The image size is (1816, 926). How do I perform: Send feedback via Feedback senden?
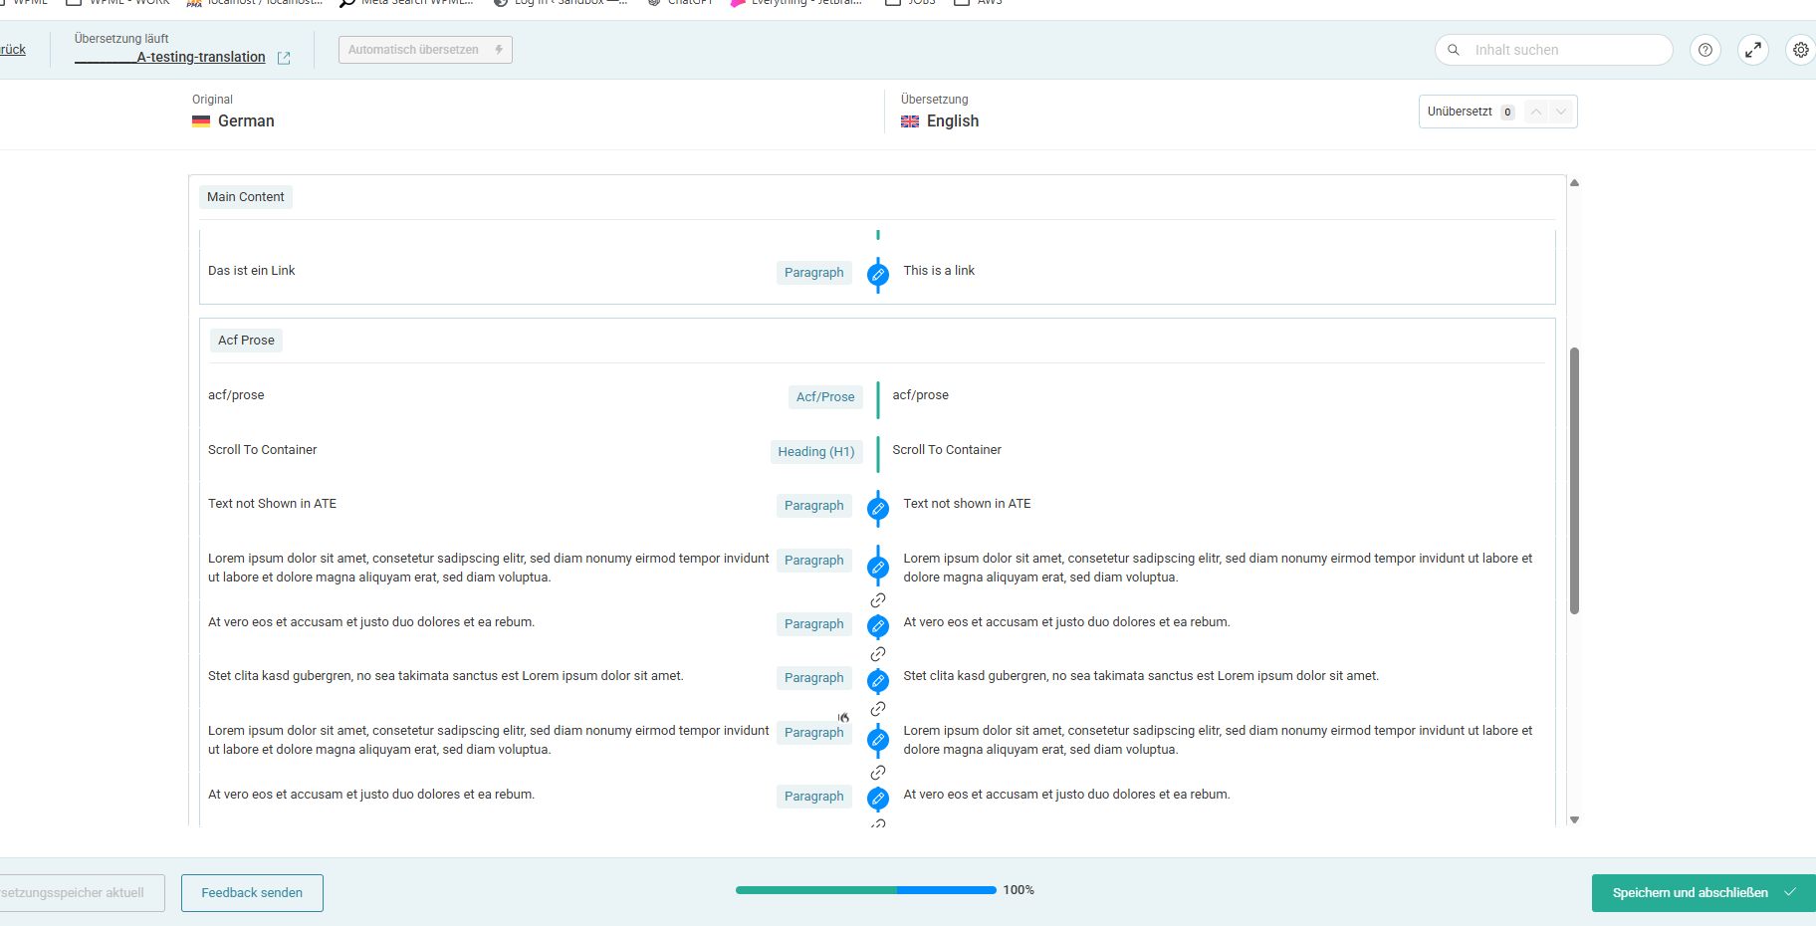point(252,893)
